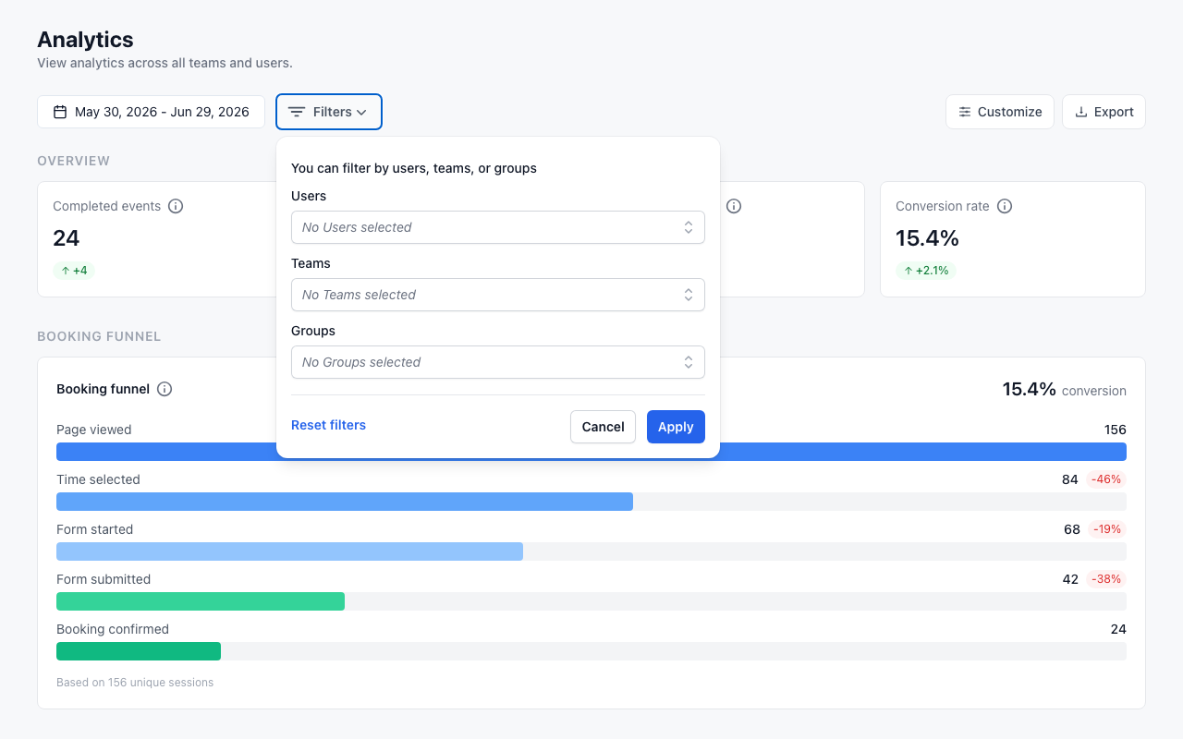Click the -46% drop-off badge
This screenshot has width=1183, height=739.
click(1106, 479)
